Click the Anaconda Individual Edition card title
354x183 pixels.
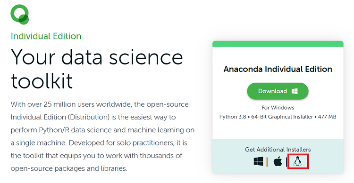click(x=278, y=69)
